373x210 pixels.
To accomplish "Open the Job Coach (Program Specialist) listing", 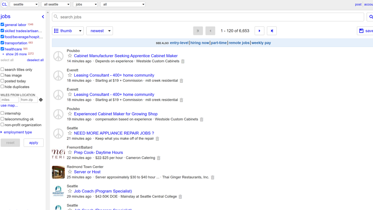I will tap(103, 191).
